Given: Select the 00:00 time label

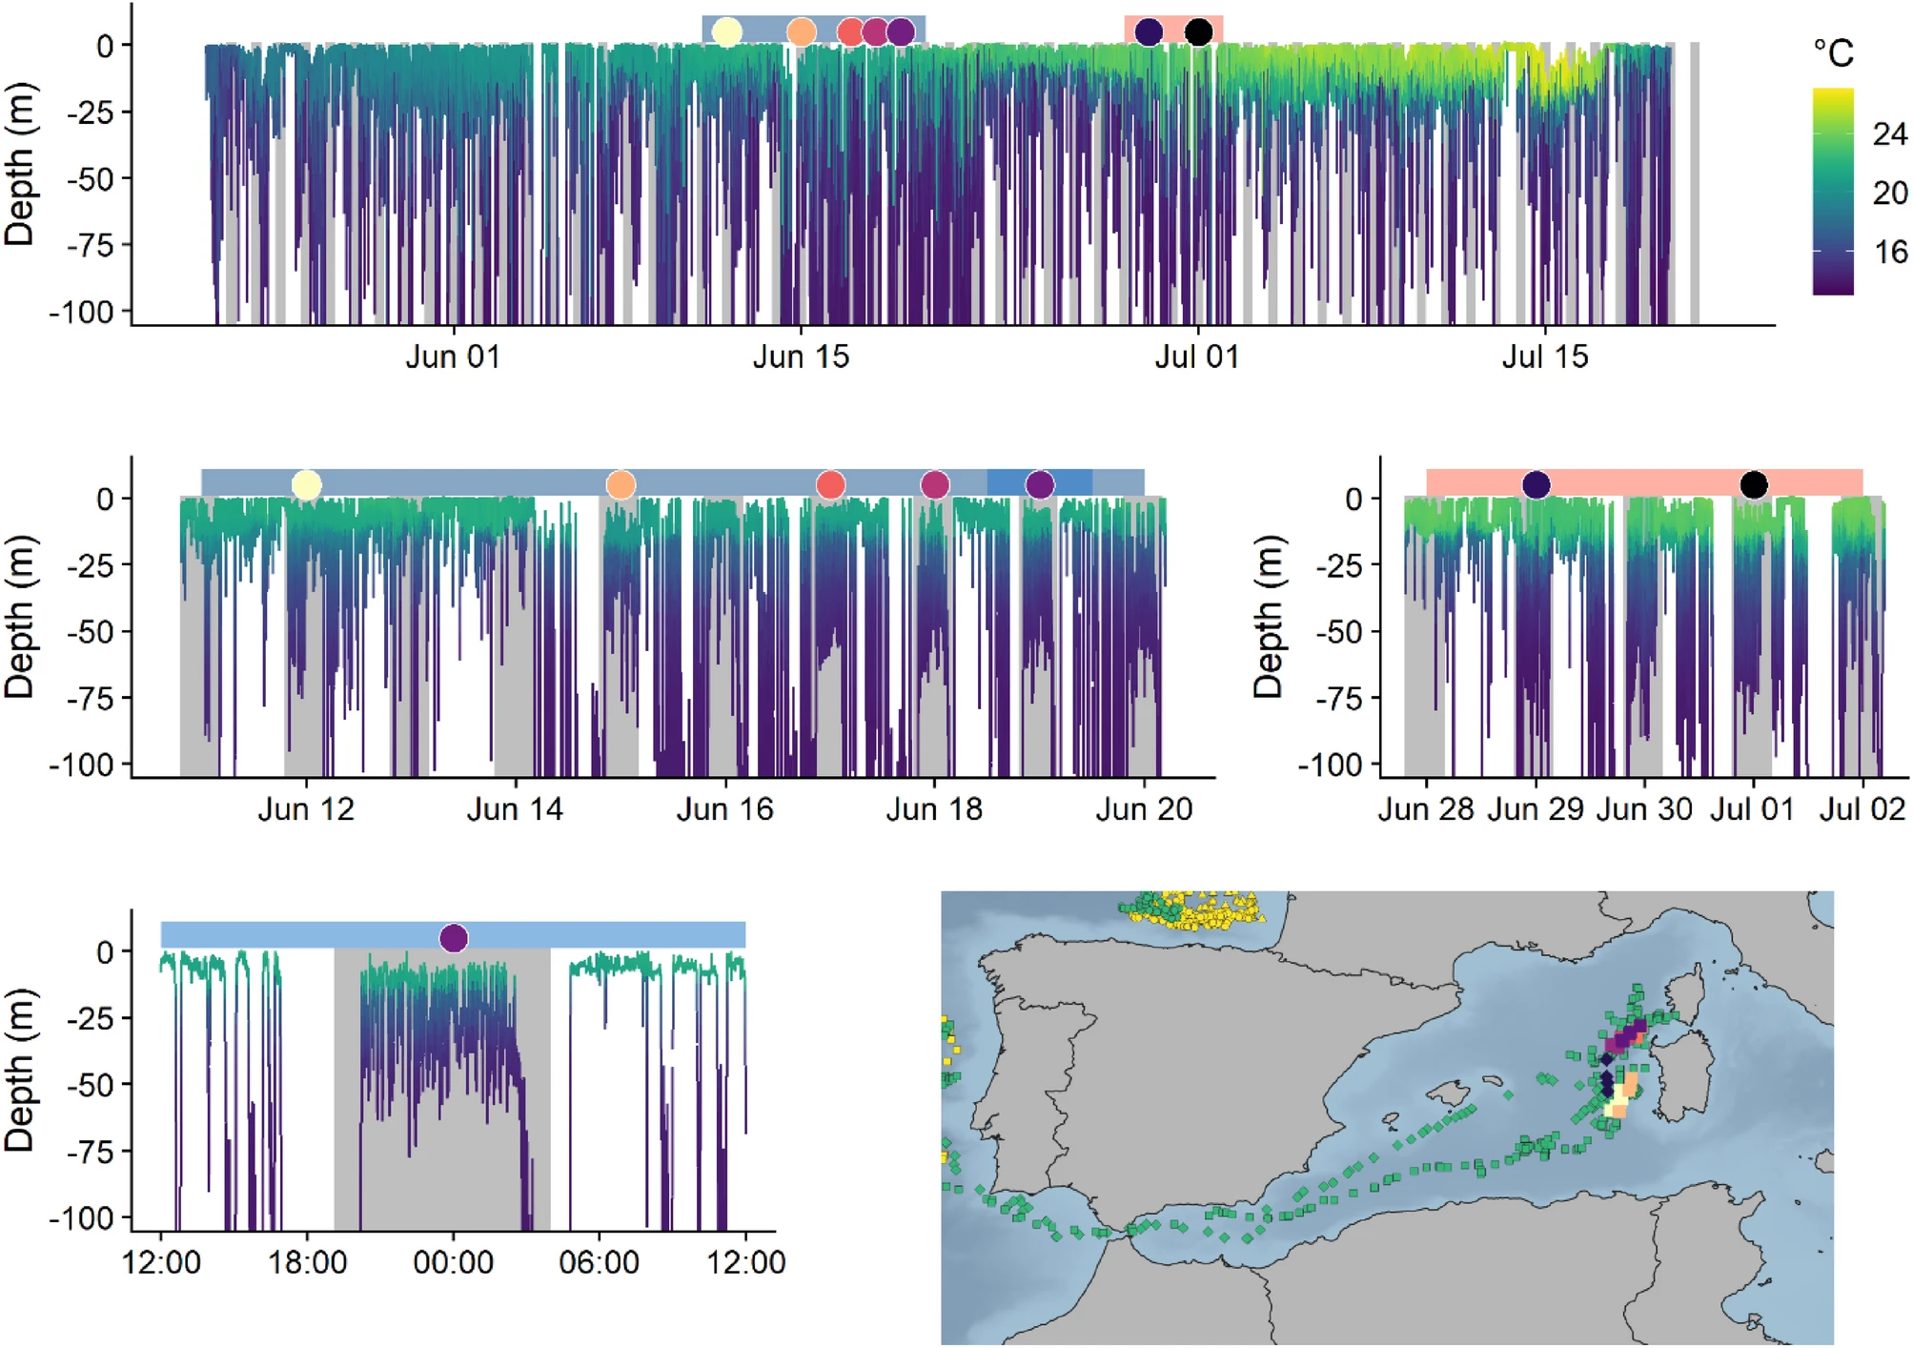Looking at the screenshot, I should 453,1262.
